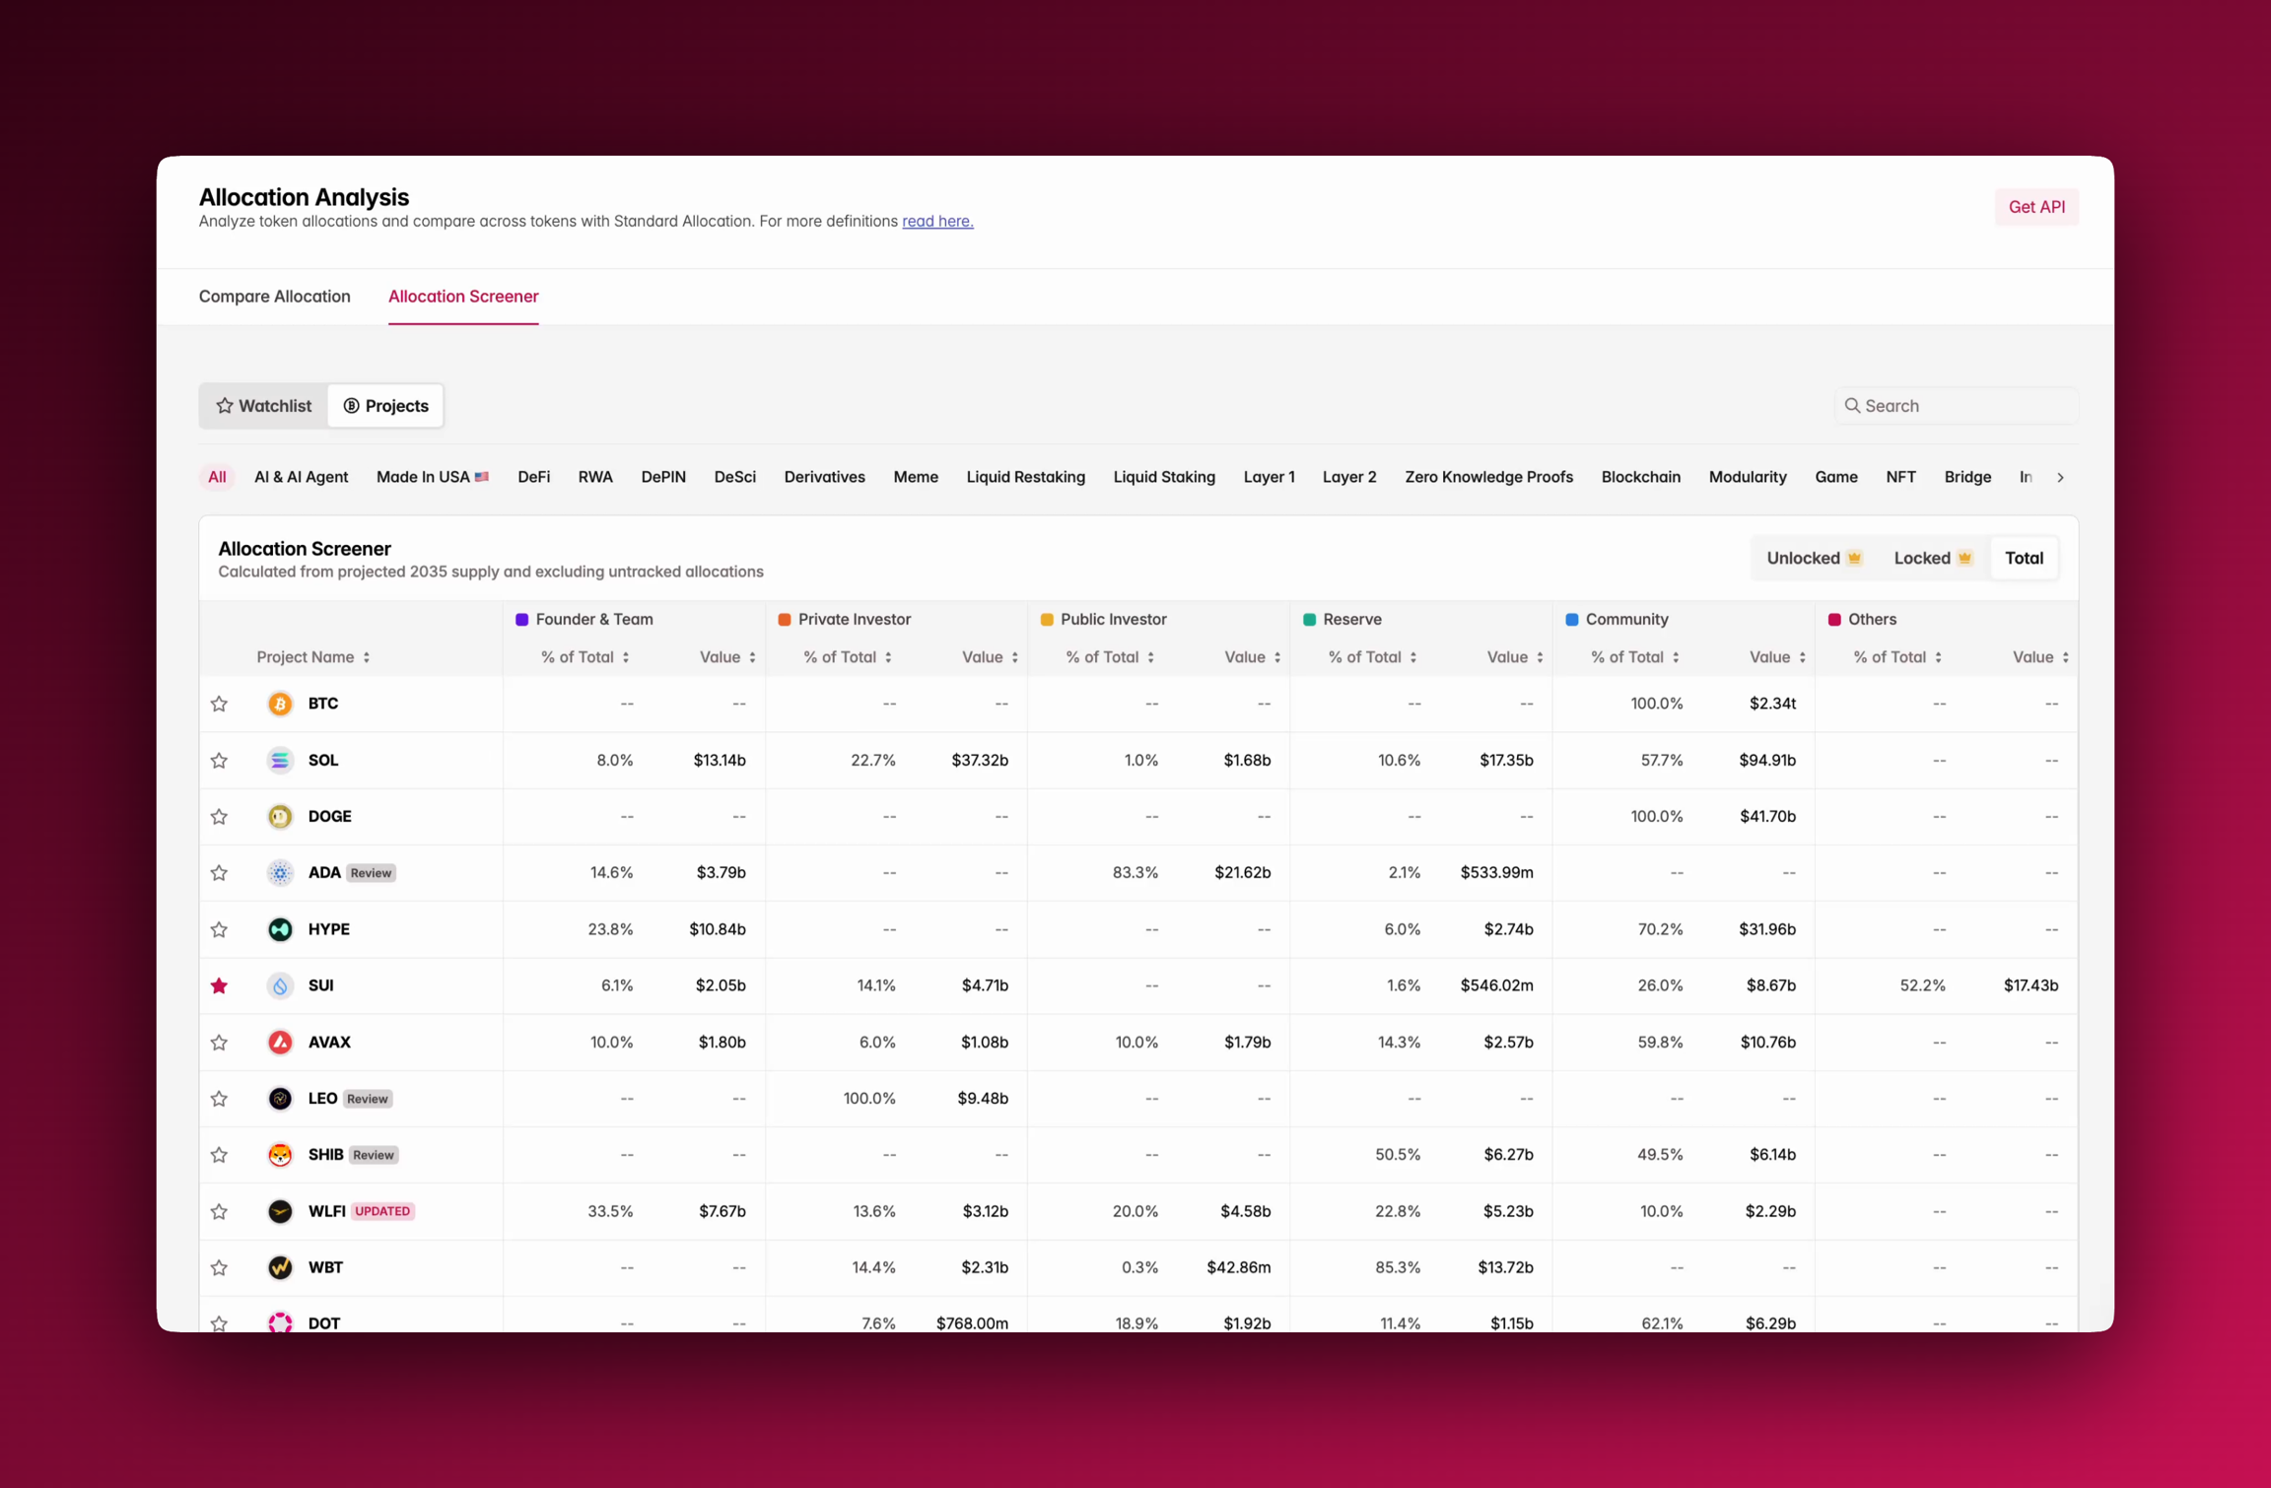Click the Avalanche AVAX logo icon
The width and height of the screenshot is (2271, 1488).
pyautogui.click(x=280, y=1042)
